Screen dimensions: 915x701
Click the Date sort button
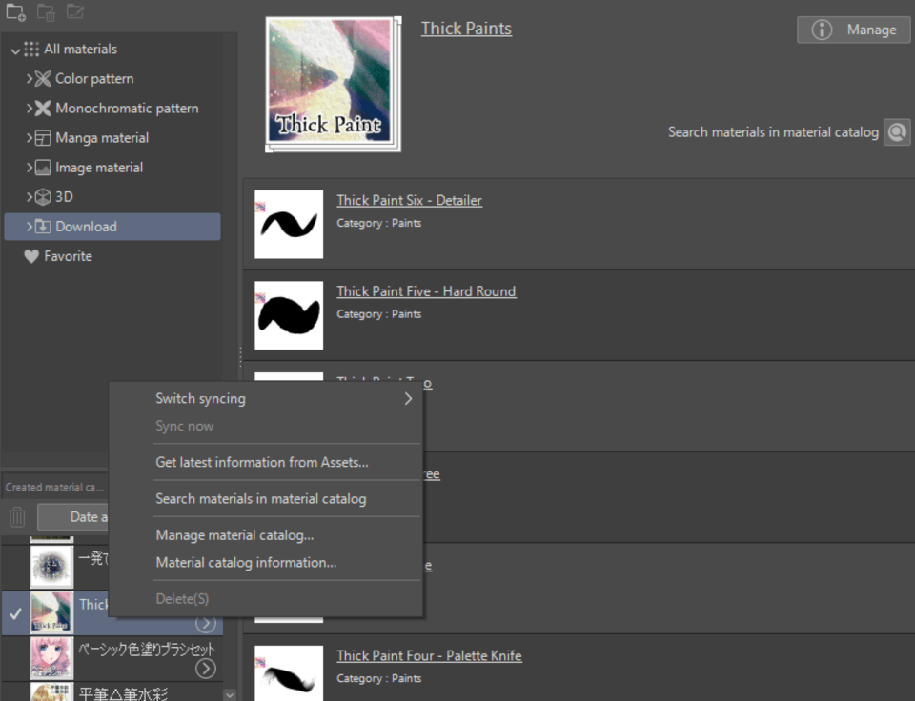click(x=73, y=517)
